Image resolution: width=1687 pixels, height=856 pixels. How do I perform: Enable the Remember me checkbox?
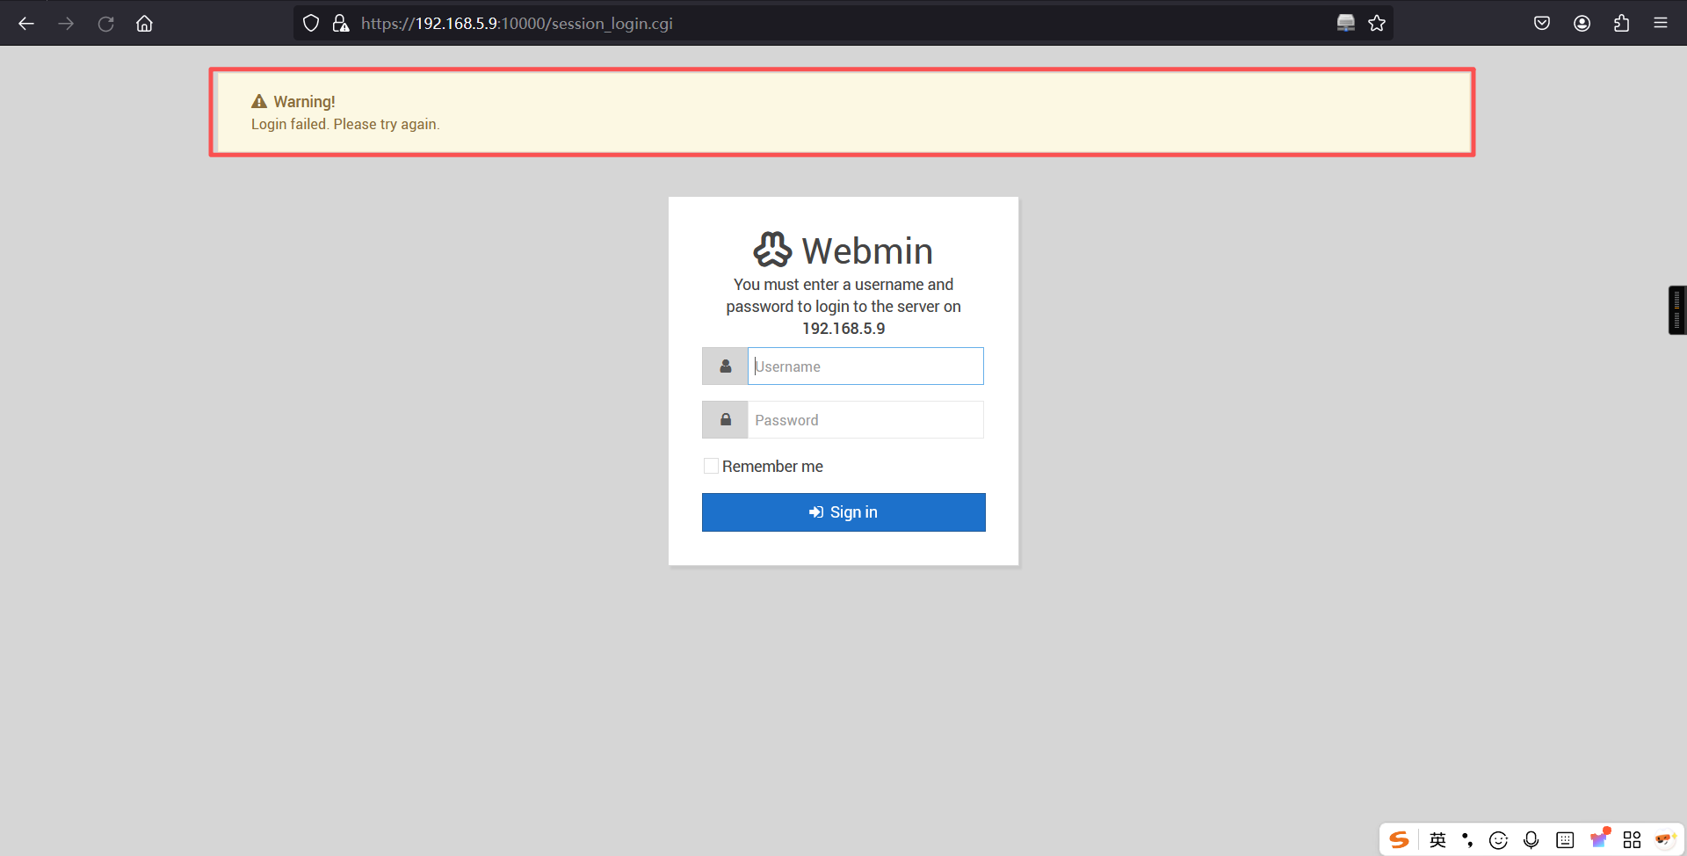pyautogui.click(x=711, y=466)
